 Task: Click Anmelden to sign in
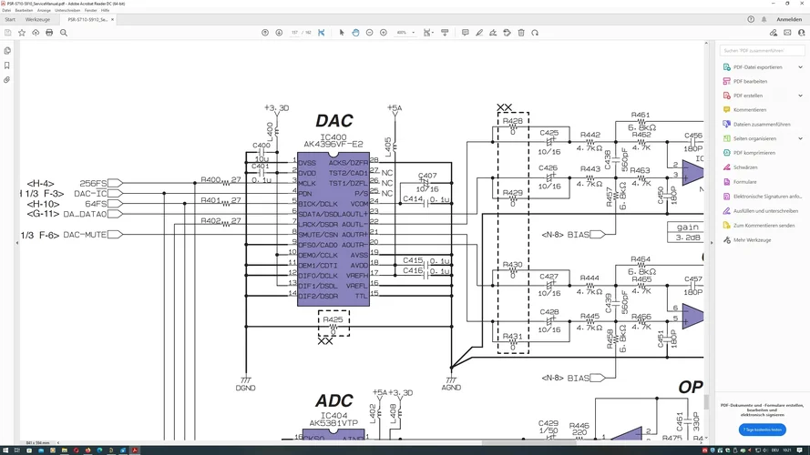(789, 19)
